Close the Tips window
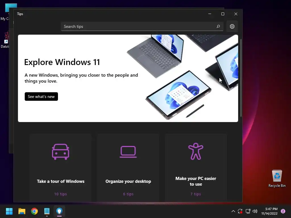 point(236,14)
